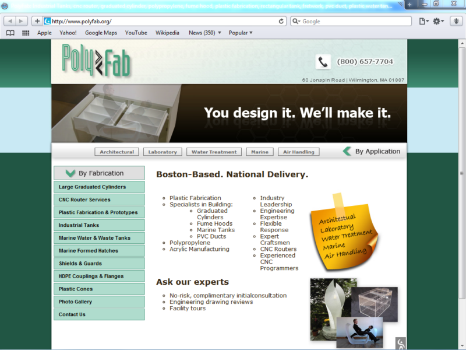Click the By Application label
This screenshot has height=350, width=466.
[377, 151]
